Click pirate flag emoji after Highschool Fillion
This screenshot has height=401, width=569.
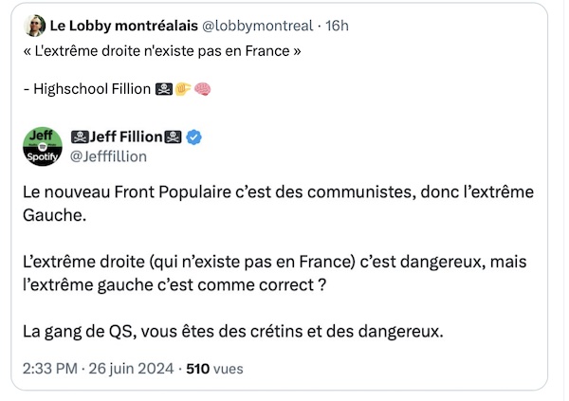coord(164,89)
